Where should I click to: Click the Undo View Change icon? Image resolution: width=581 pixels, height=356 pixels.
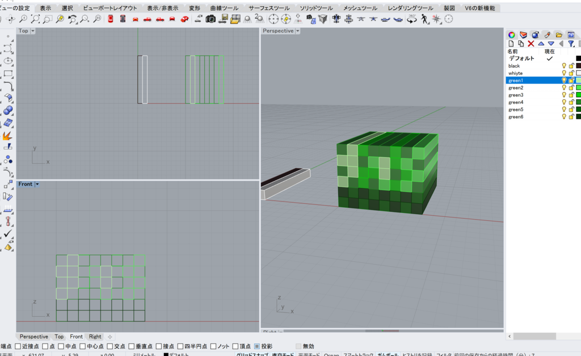72,19
